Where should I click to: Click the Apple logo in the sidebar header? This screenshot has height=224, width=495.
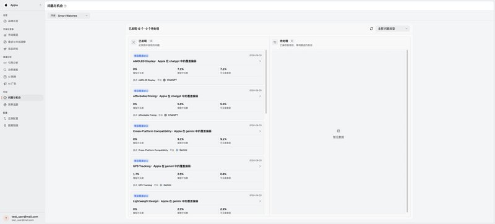click(x=6, y=5)
